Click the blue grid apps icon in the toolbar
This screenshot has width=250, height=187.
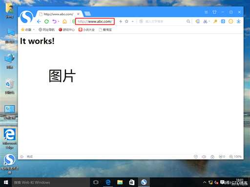pos(223,21)
